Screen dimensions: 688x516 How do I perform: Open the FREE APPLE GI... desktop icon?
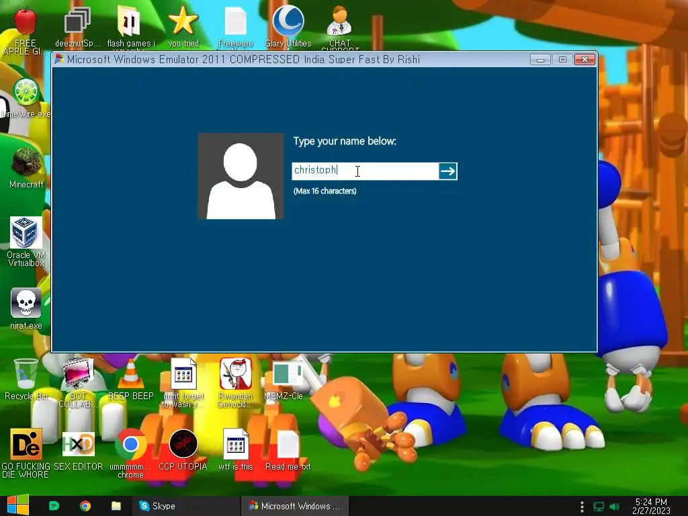pyautogui.click(x=25, y=21)
